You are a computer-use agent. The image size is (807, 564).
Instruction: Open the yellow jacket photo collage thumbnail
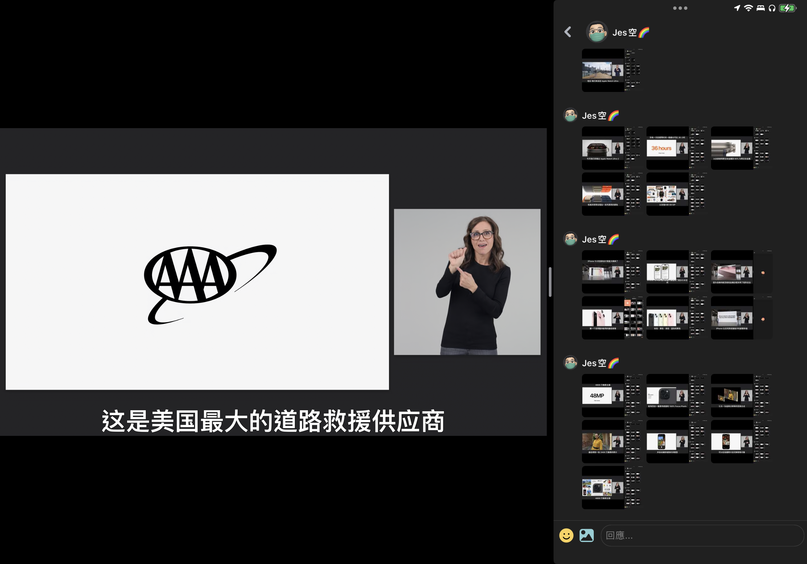pyautogui.click(x=742, y=396)
